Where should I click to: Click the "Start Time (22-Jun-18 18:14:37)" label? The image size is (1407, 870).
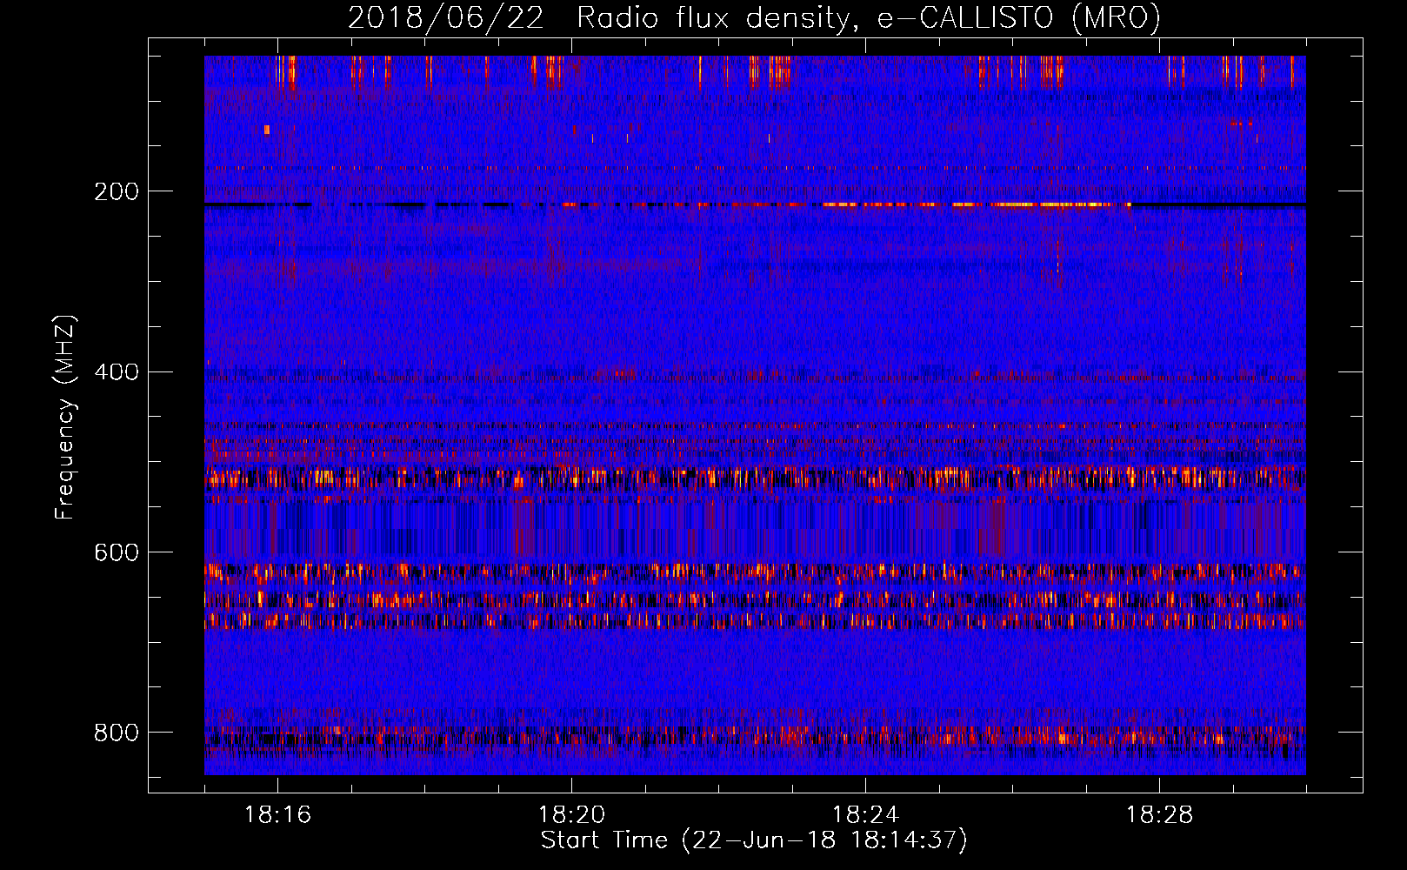(754, 840)
